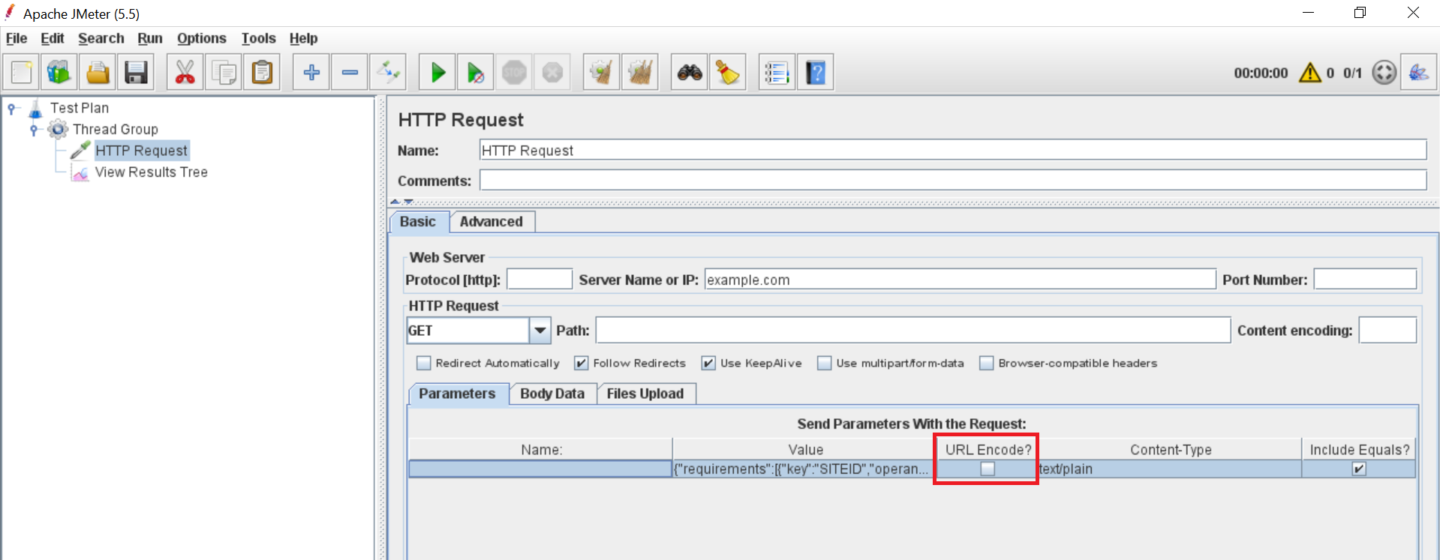The height and width of the screenshot is (560, 1440).
Task: Click the parameter Value cell with requirements
Action: pyautogui.click(x=803, y=469)
